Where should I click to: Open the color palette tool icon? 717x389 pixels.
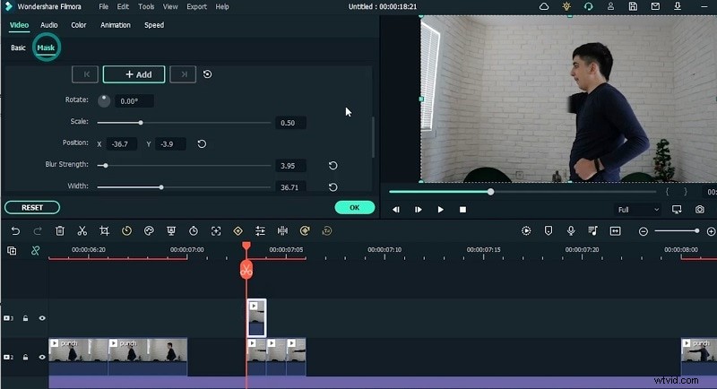point(149,231)
